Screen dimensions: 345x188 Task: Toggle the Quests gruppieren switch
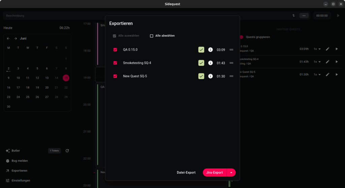242,37
